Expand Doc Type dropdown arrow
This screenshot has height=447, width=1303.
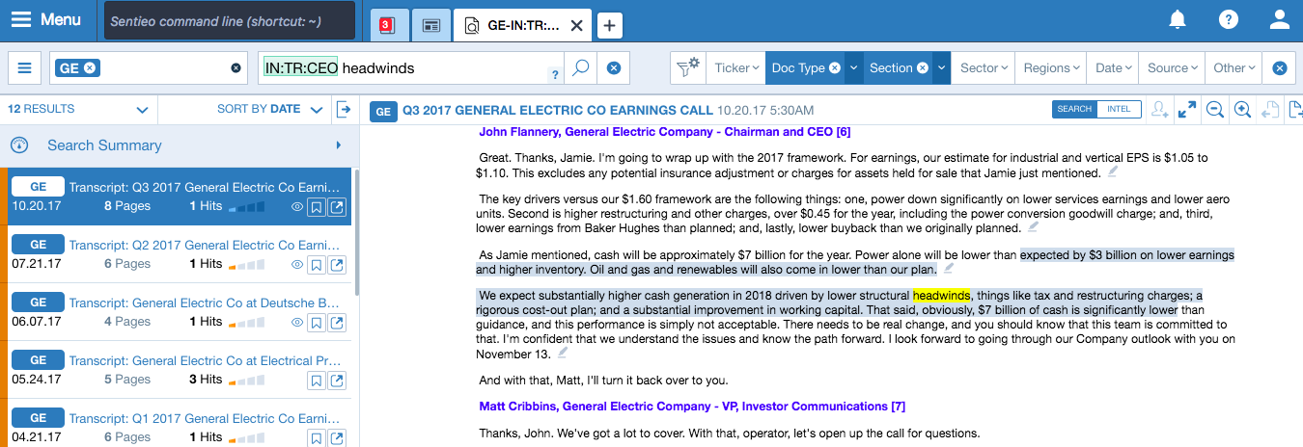853,68
